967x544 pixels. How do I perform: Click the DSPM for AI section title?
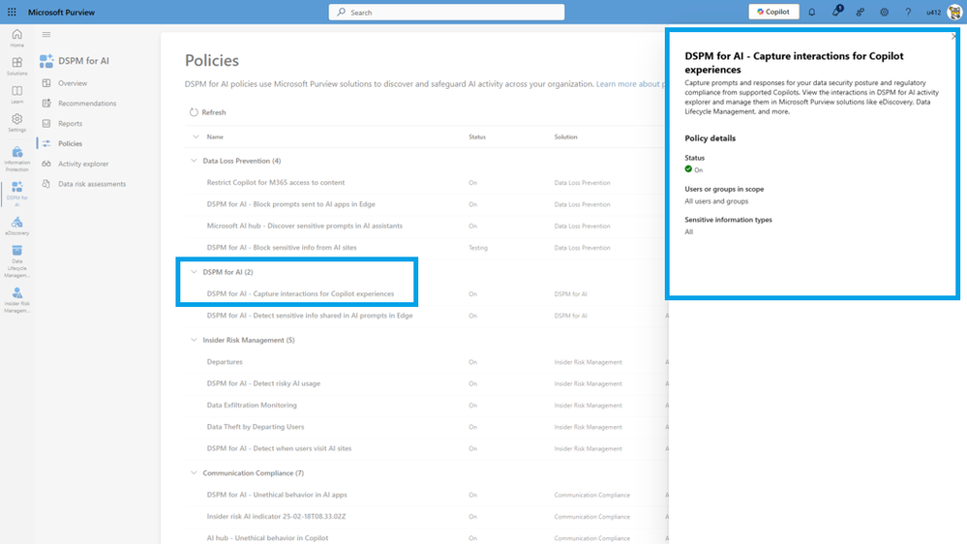click(84, 60)
